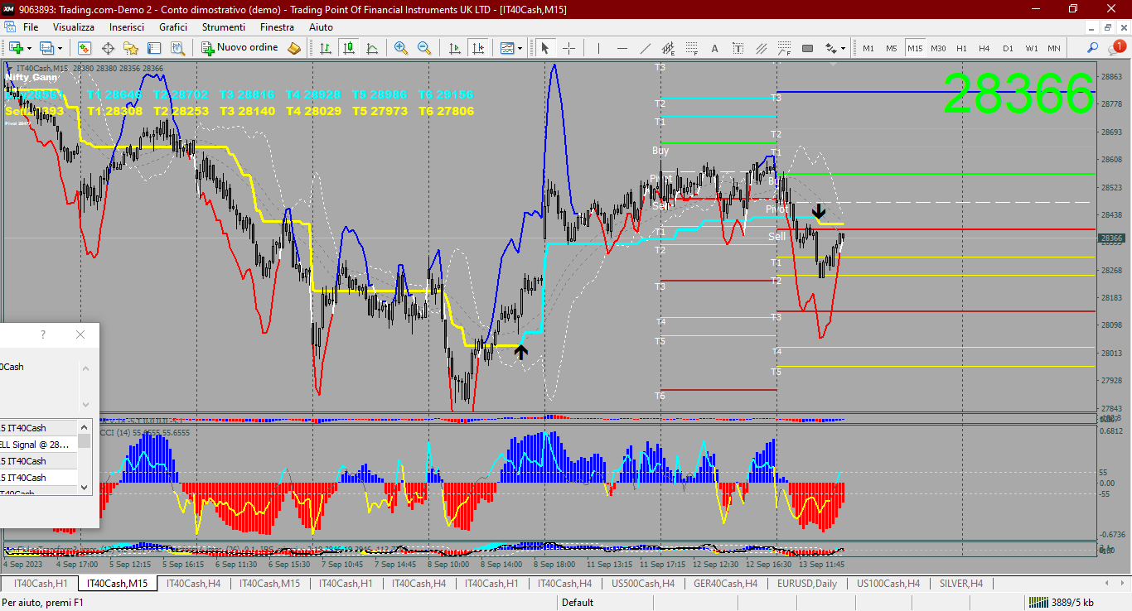This screenshot has width=1132, height=611.
Task: Select the W1 timeframe button
Action: click(1032, 48)
